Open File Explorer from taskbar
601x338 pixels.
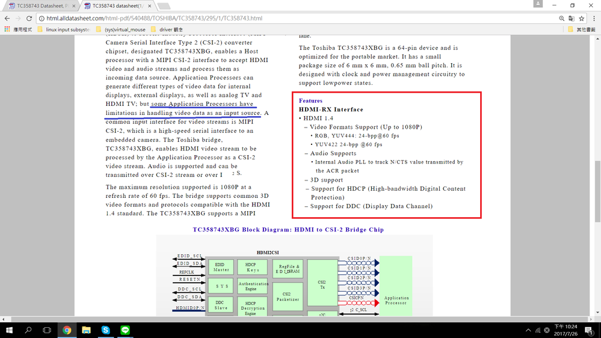pyautogui.click(x=86, y=330)
